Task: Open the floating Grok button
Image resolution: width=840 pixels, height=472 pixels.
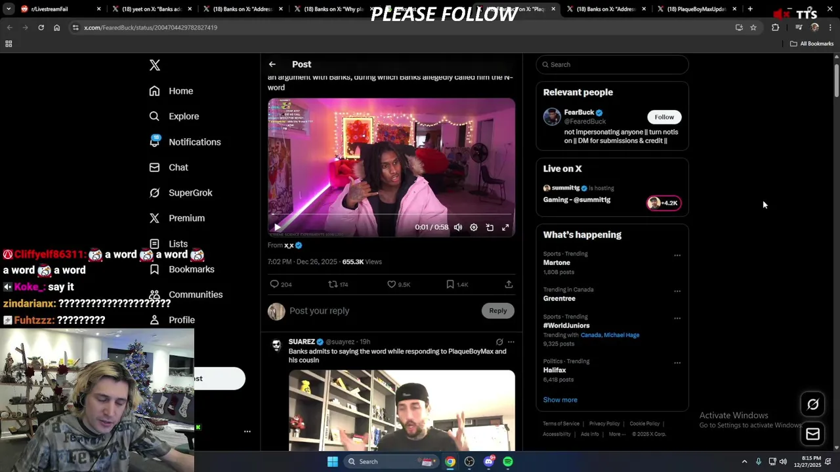Action: pyautogui.click(x=812, y=404)
